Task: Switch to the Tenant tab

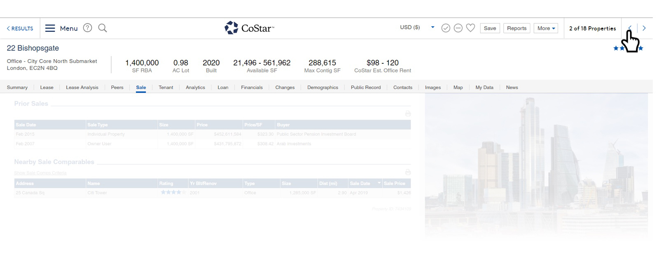Action: pos(166,87)
